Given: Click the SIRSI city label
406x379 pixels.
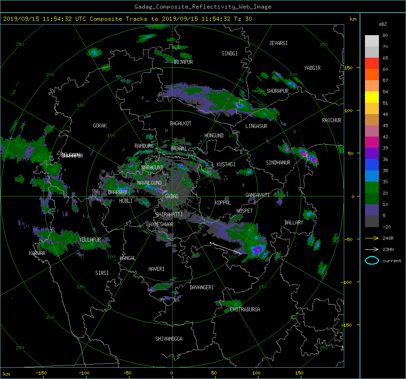Looking at the screenshot, I should (x=102, y=273).
